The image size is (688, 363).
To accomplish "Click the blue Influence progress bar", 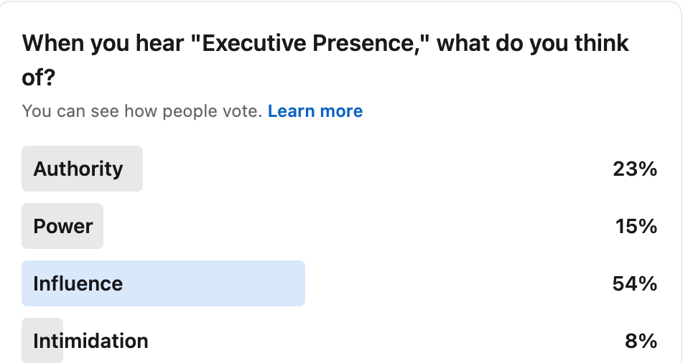I will click(215, 283).
